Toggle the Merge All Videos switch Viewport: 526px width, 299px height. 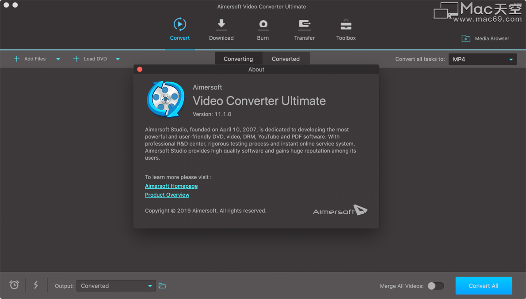click(x=435, y=286)
